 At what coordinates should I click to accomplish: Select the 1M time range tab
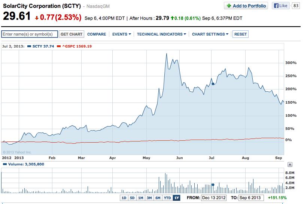(140, 198)
